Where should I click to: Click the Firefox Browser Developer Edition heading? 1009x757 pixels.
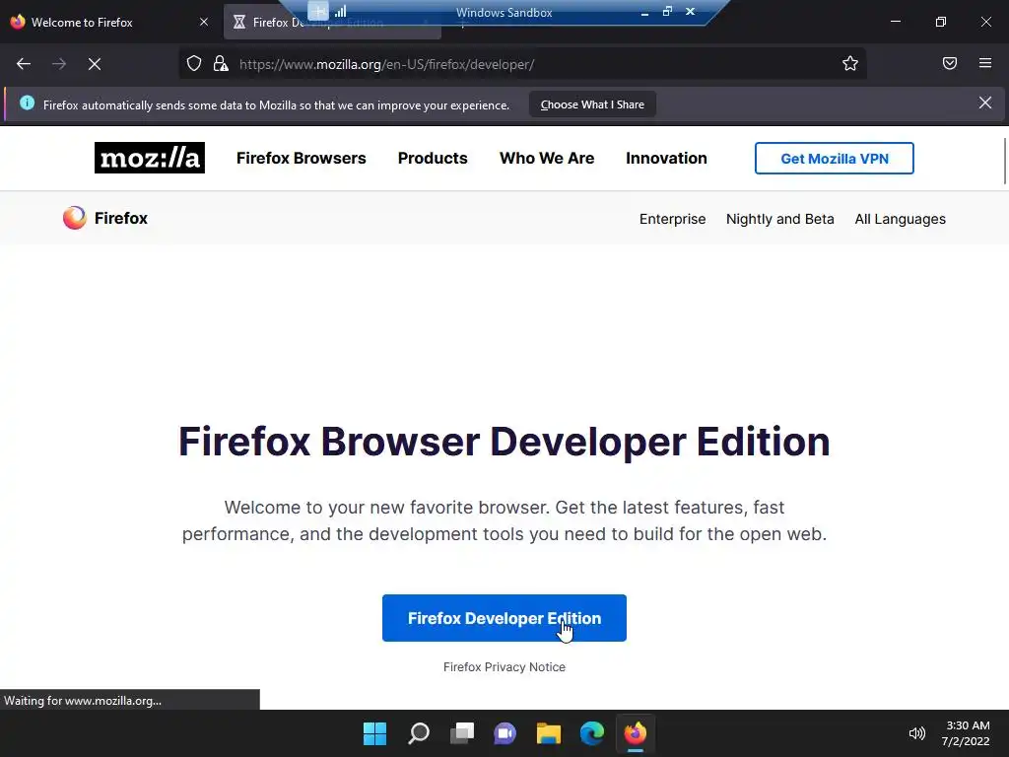pos(504,442)
